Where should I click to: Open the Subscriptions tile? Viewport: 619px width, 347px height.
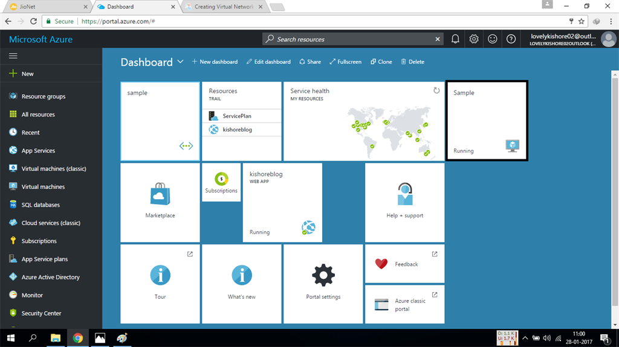point(221,183)
